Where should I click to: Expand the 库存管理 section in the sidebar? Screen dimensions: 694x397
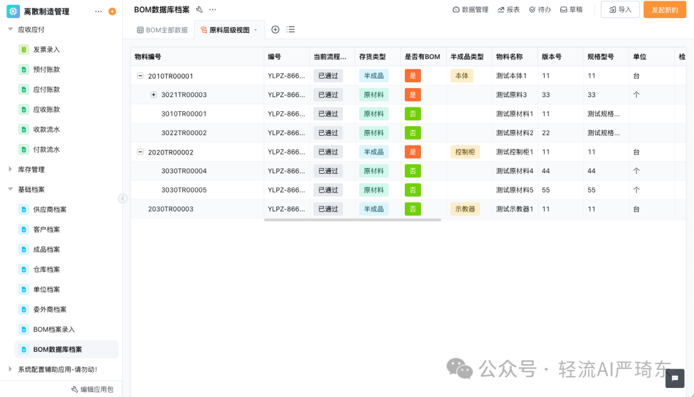click(x=28, y=169)
